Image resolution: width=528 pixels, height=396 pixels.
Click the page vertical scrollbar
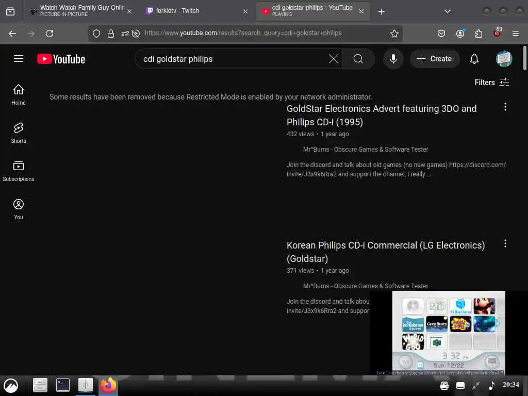(524, 58)
